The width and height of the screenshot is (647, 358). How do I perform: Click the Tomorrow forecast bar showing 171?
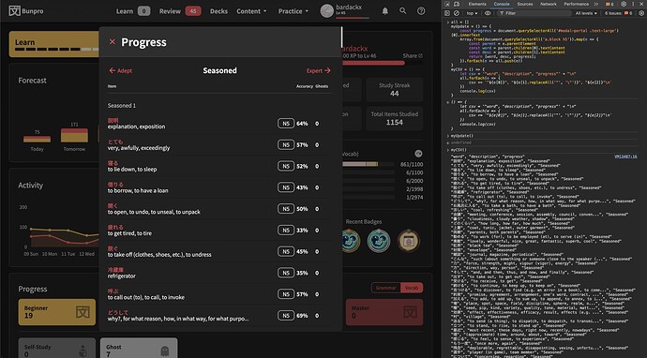(x=74, y=135)
